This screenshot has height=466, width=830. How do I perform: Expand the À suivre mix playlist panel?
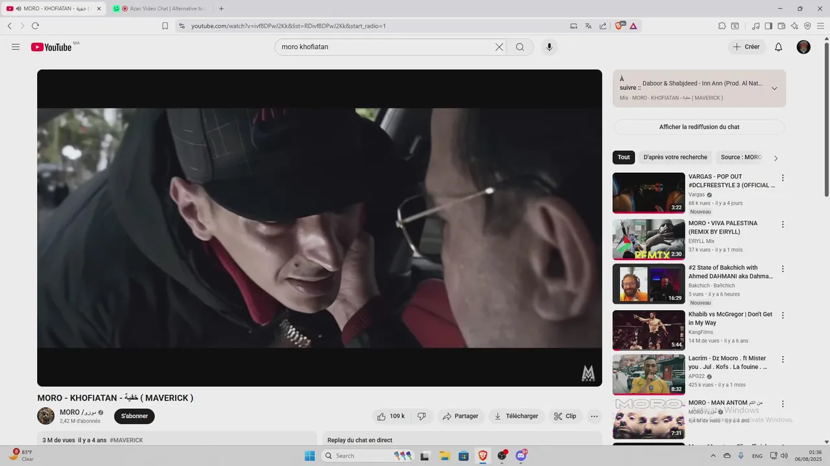pos(774,89)
